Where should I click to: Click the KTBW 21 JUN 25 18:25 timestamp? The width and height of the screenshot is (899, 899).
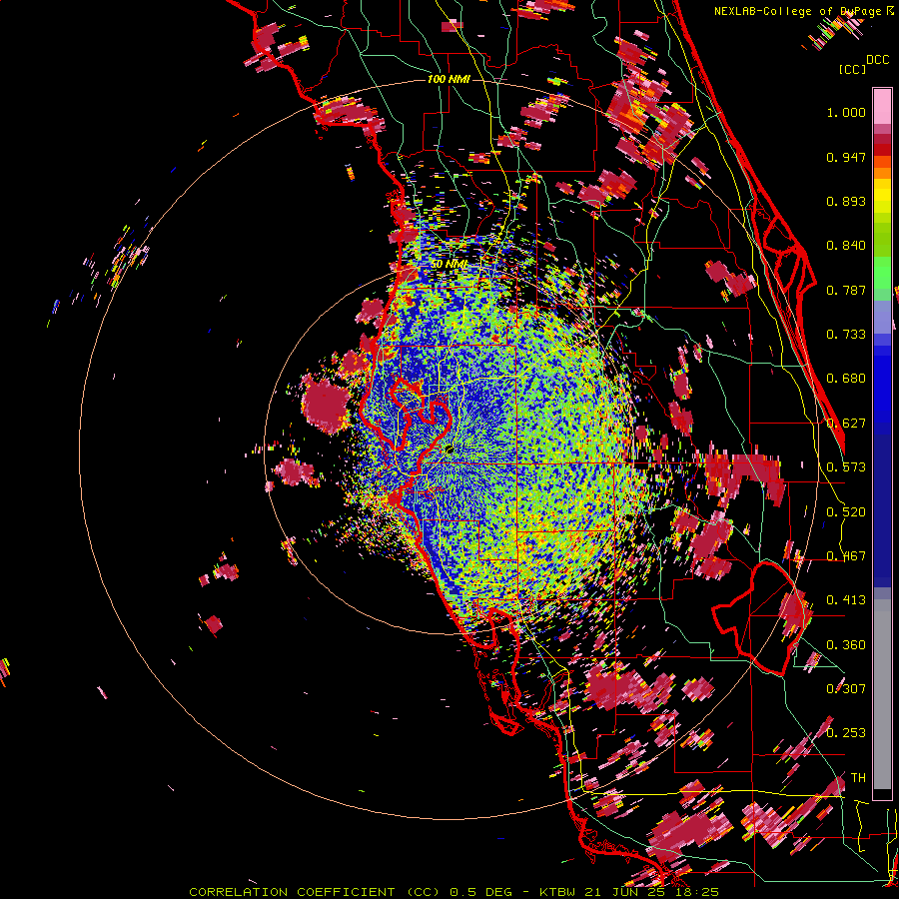(x=628, y=892)
